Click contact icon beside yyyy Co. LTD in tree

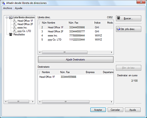15,31
